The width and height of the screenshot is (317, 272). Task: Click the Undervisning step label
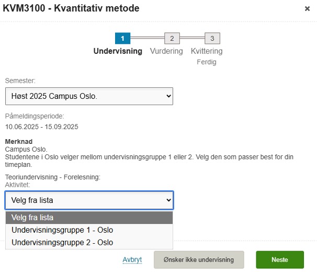coord(118,51)
